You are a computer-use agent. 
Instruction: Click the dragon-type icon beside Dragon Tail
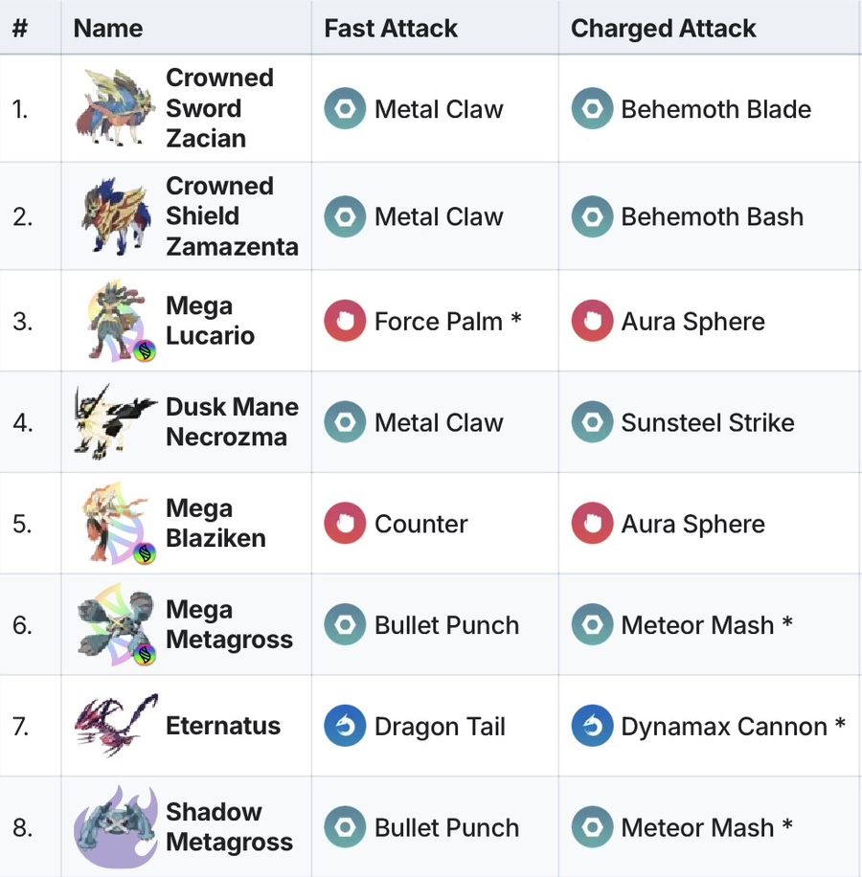click(345, 727)
